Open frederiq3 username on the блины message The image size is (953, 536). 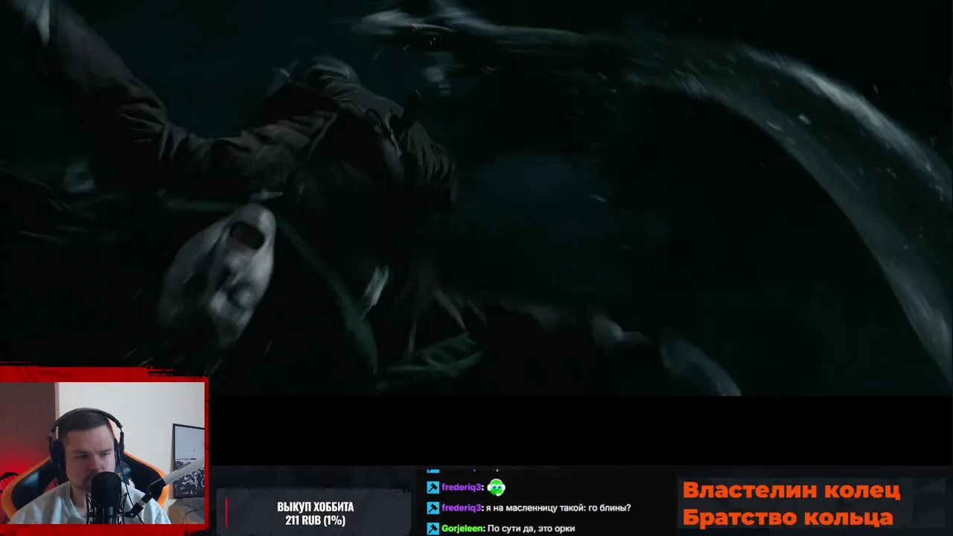coord(461,508)
